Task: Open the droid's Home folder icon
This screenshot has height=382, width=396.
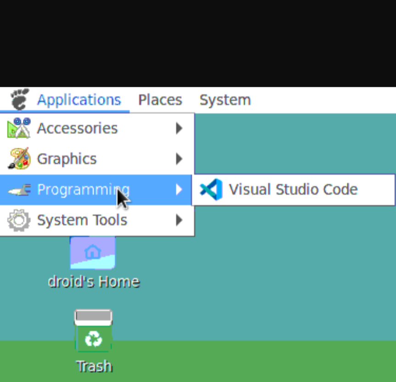Action: point(93,252)
